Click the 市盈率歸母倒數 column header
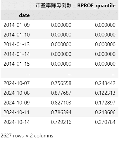 click(x=54, y=5)
